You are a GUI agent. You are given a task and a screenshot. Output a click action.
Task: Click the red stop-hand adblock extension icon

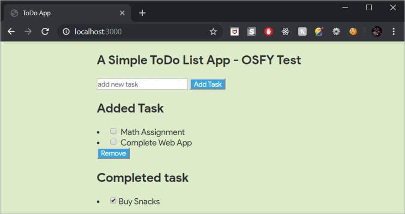(268, 31)
